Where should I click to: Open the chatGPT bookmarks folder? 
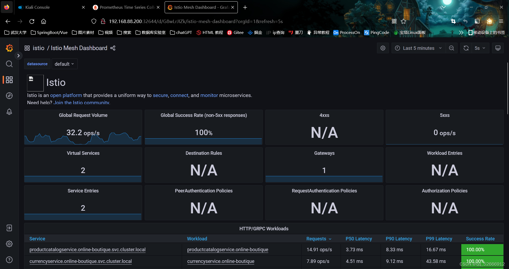[x=181, y=33]
